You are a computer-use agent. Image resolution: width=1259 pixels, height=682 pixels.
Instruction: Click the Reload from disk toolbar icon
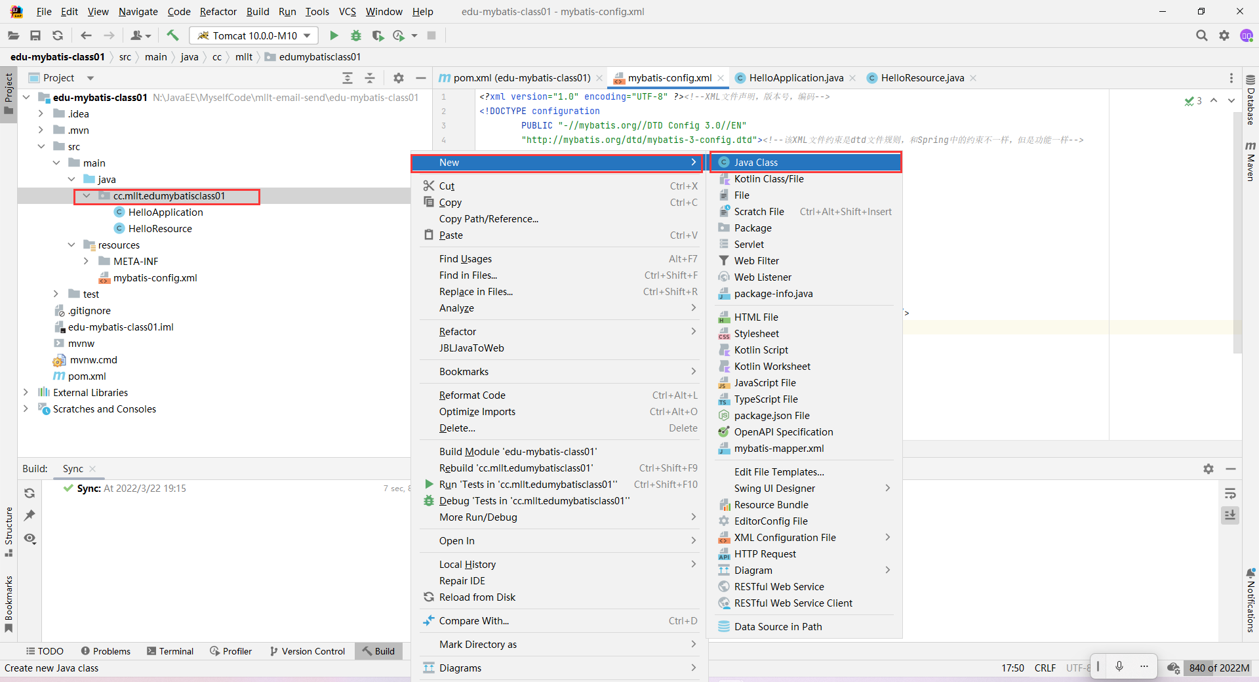tap(58, 35)
